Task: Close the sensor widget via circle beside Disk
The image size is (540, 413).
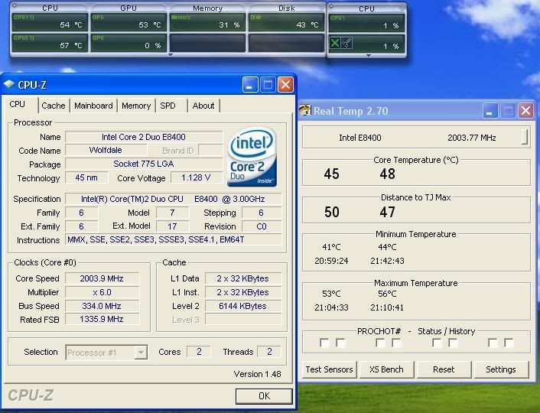Action: pos(322,7)
